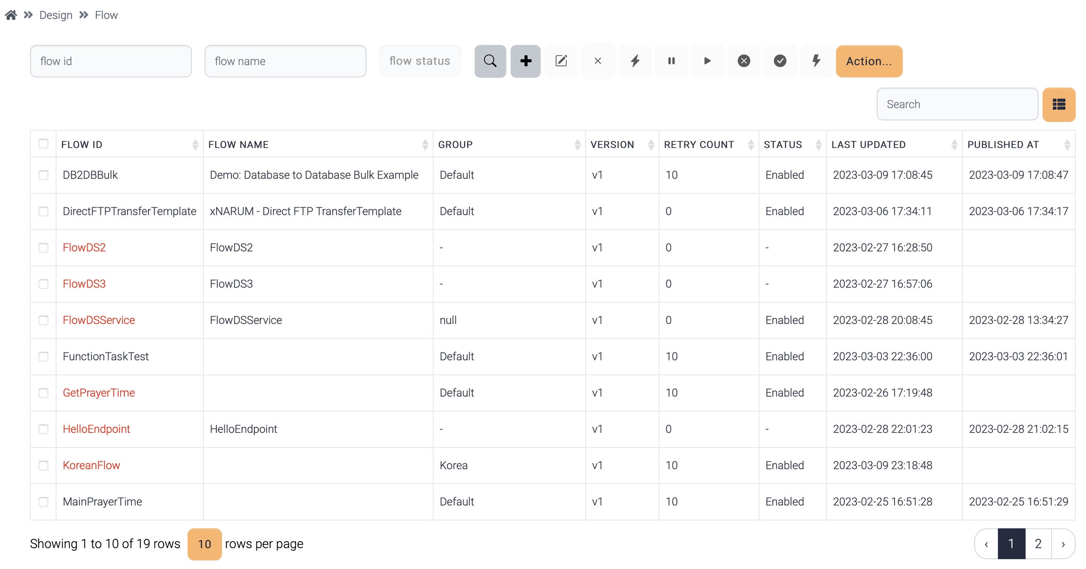The width and height of the screenshot is (1086, 569).
Task: Click the plus add-flow button
Action: coord(526,61)
